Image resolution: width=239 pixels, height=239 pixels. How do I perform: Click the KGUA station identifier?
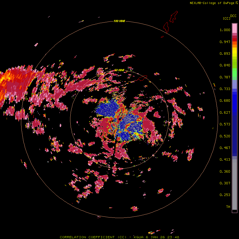(139, 237)
